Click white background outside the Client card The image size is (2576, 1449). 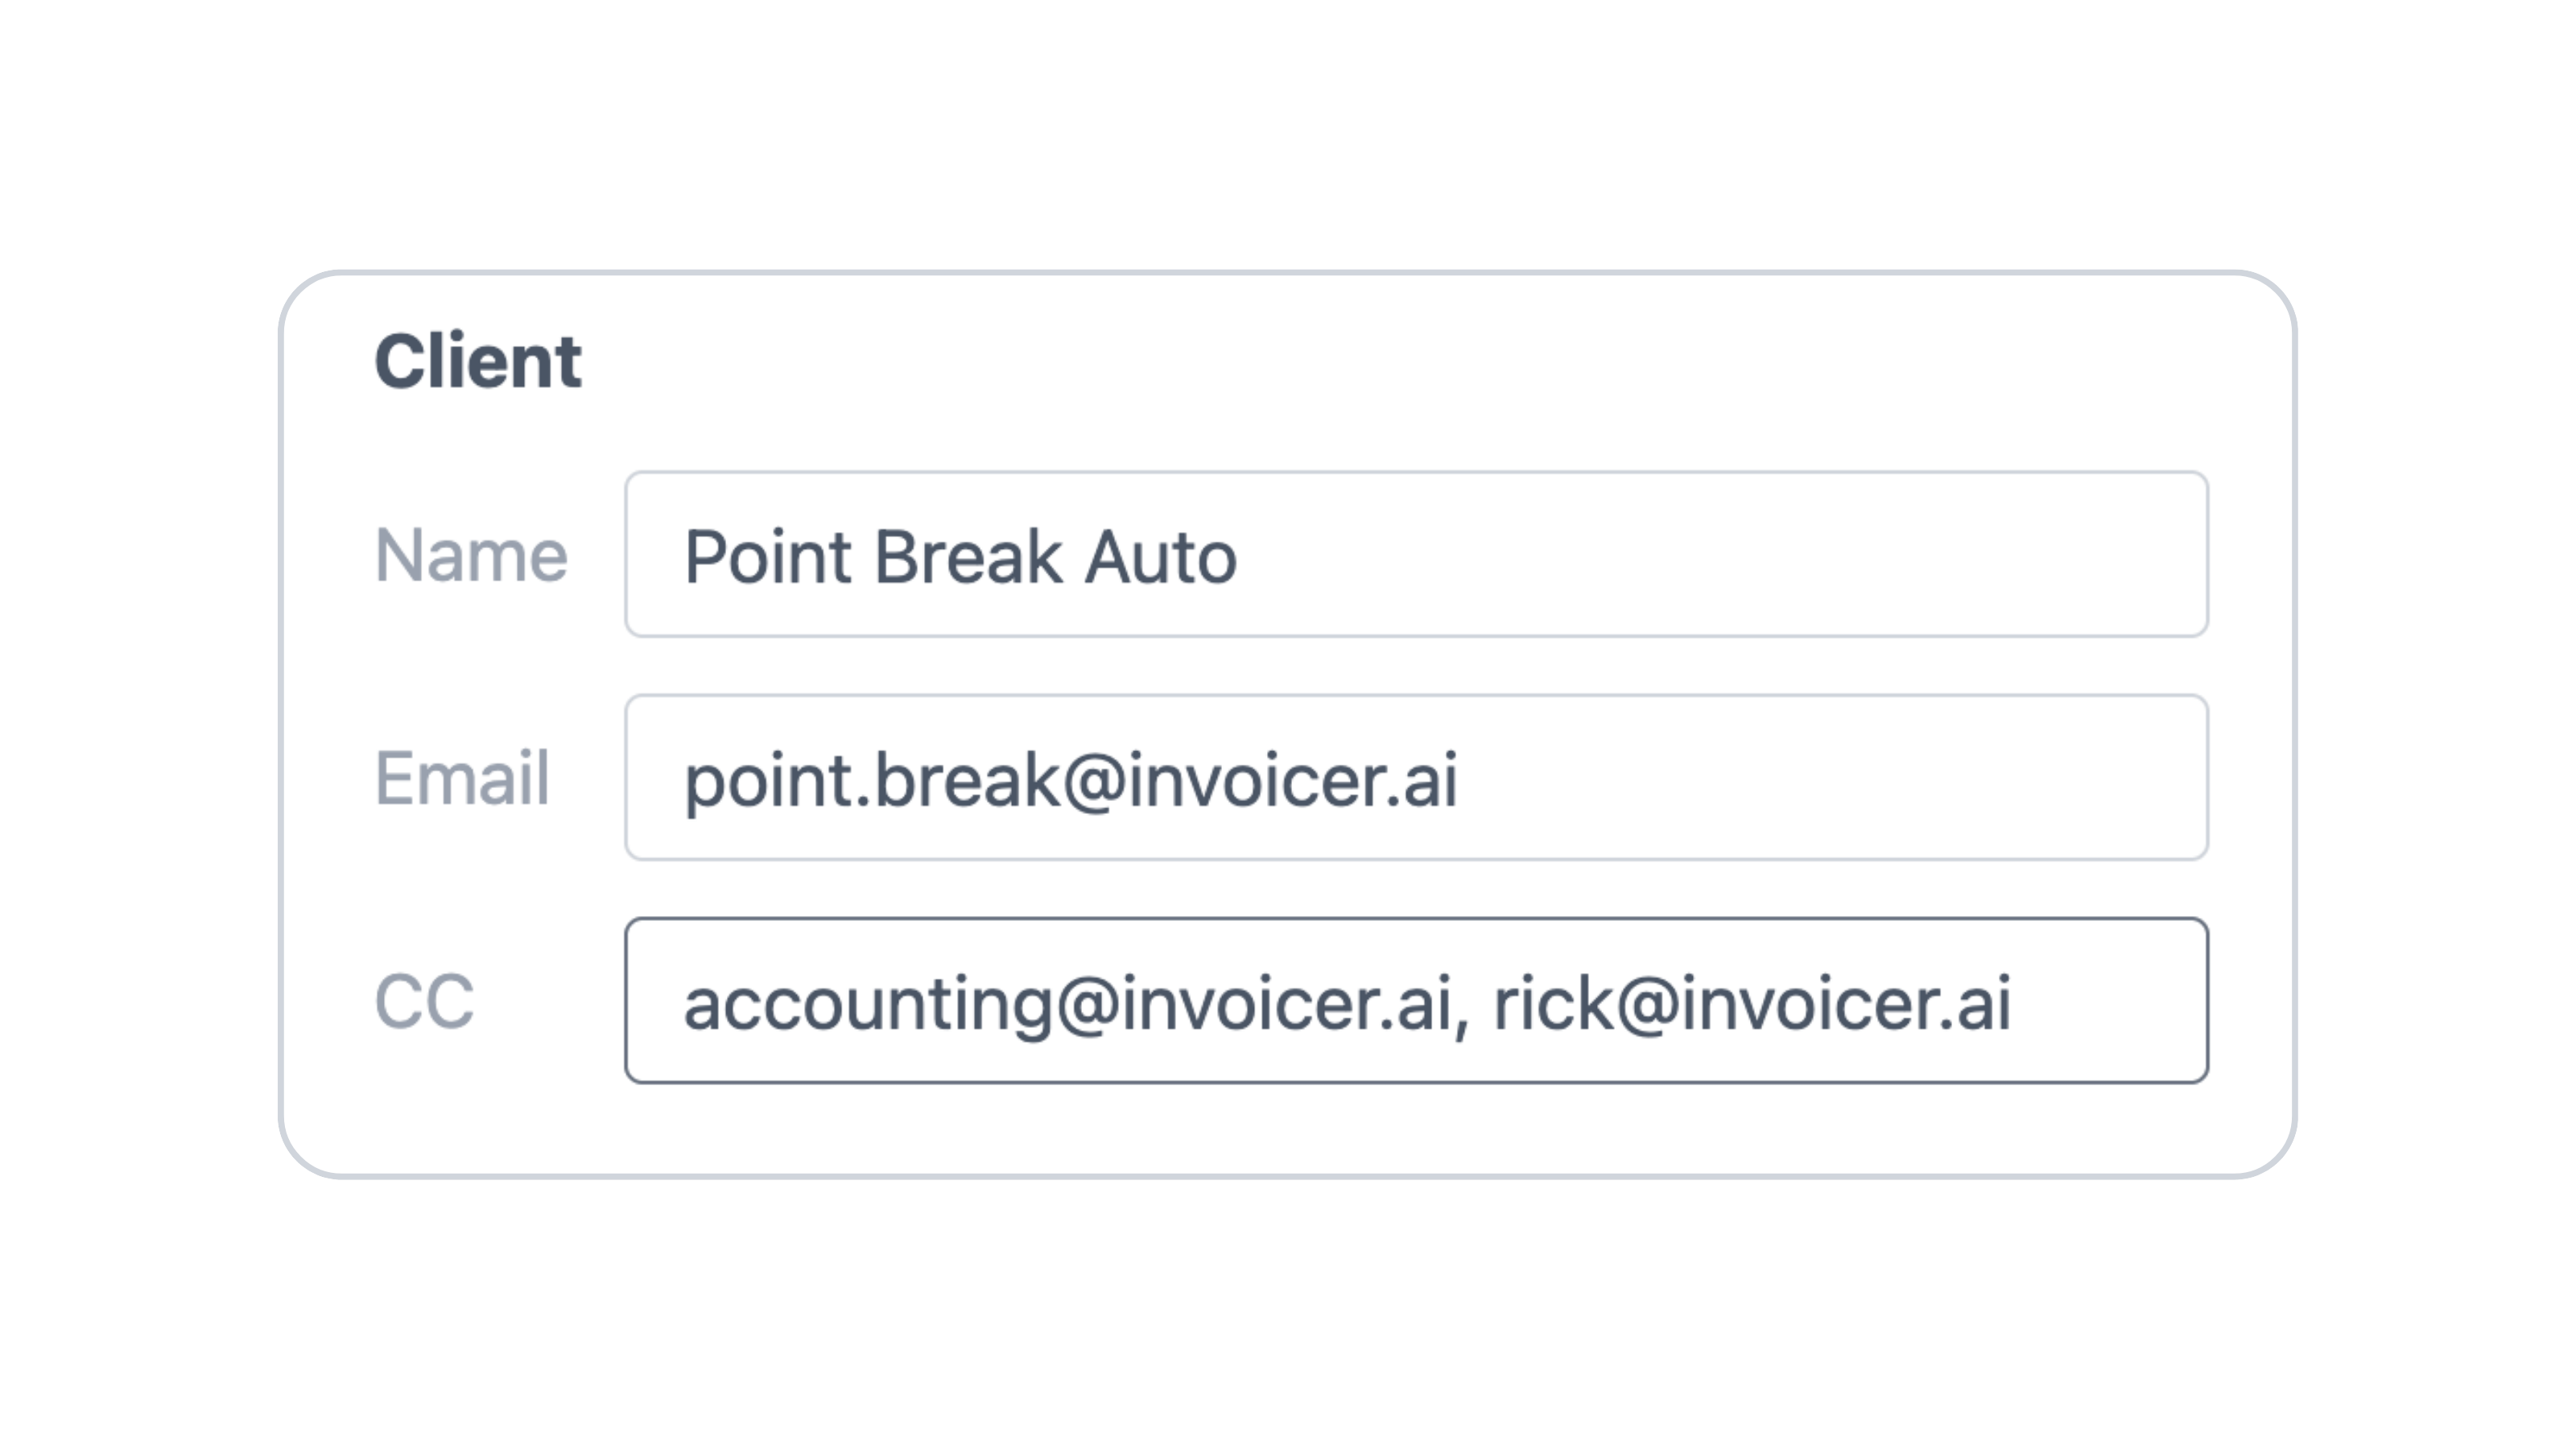click(1288, 130)
